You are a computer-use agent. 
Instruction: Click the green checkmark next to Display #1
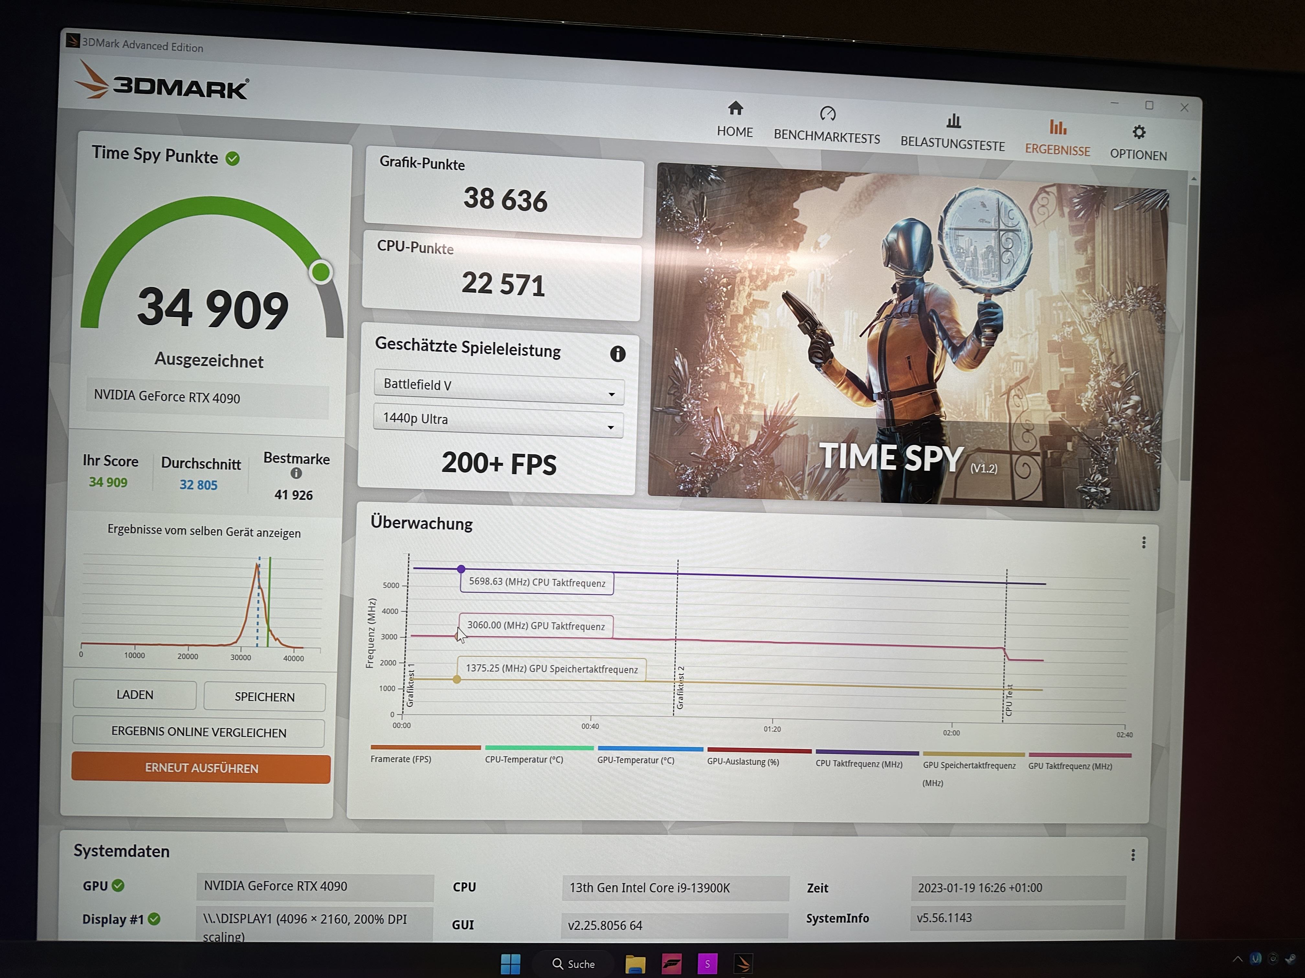click(154, 919)
